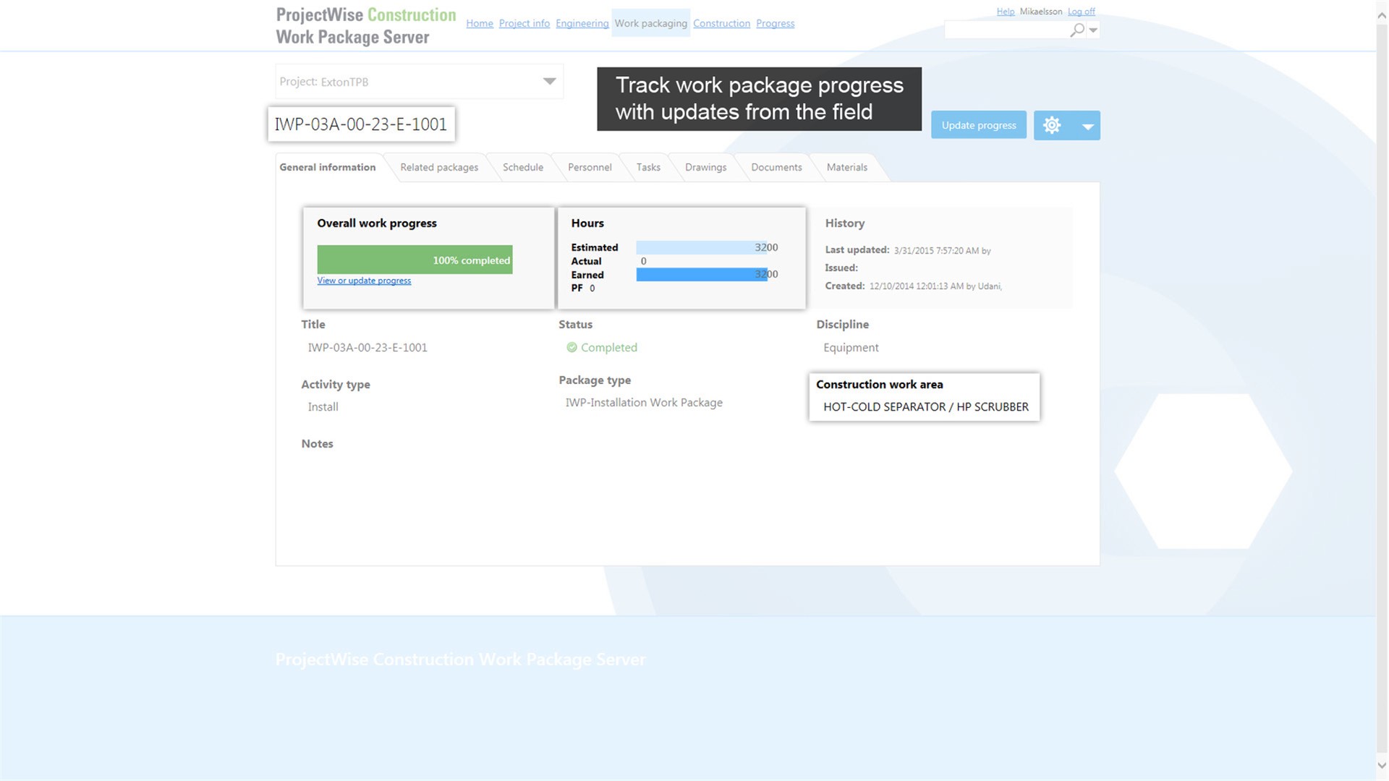Open the Project: ExtonTPB dropdown
Viewport: 1389px width, 781px height.
pos(419,82)
